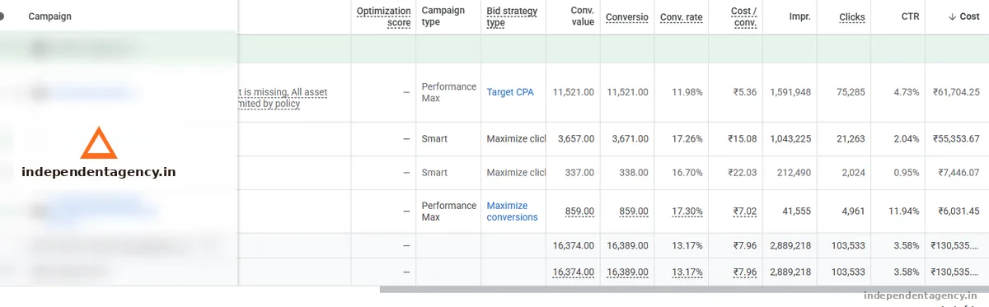Click the horizontal scrollbar below the table
The width and height of the screenshot is (989, 307).
(x=684, y=289)
